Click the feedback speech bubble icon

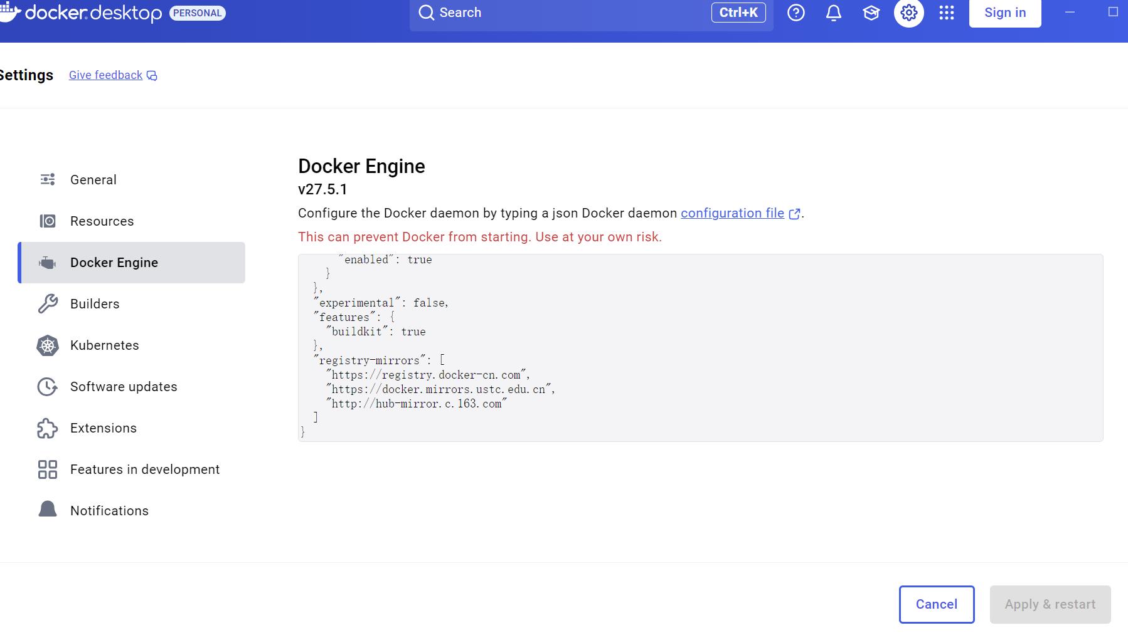point(152,76)
